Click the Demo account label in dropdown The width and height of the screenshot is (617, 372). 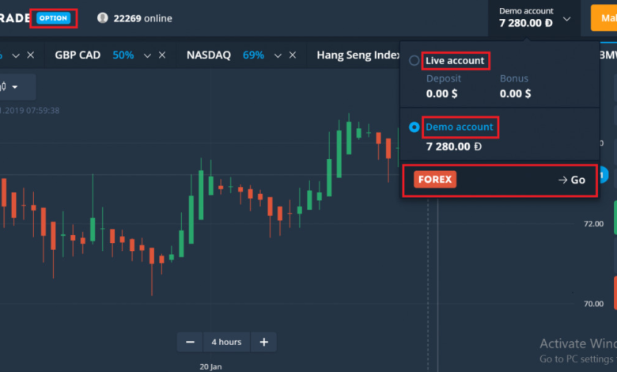(x=460, y=127)
